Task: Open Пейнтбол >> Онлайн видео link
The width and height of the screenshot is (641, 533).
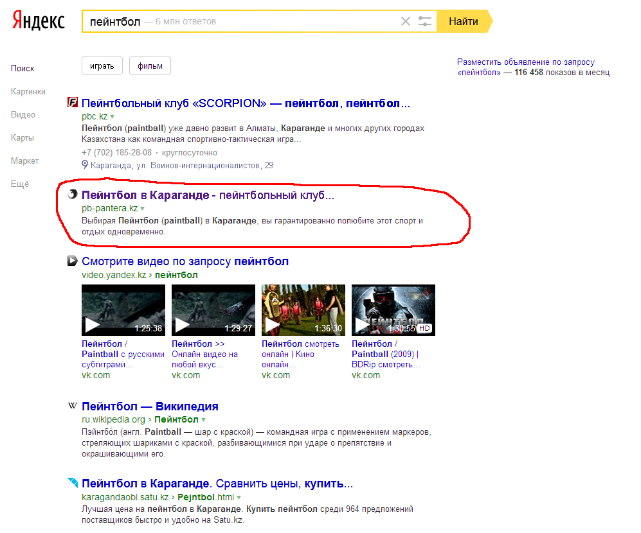Action: [x=205, y=354]
